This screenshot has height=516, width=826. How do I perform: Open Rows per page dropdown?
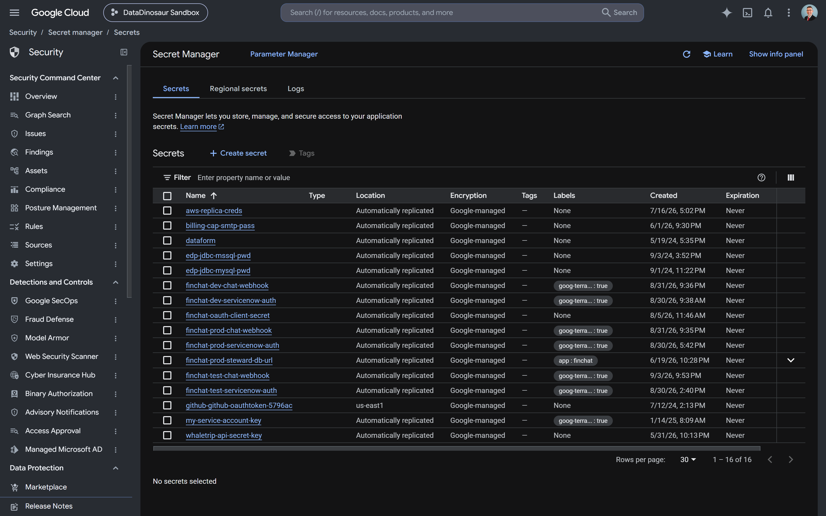(688, 460)
